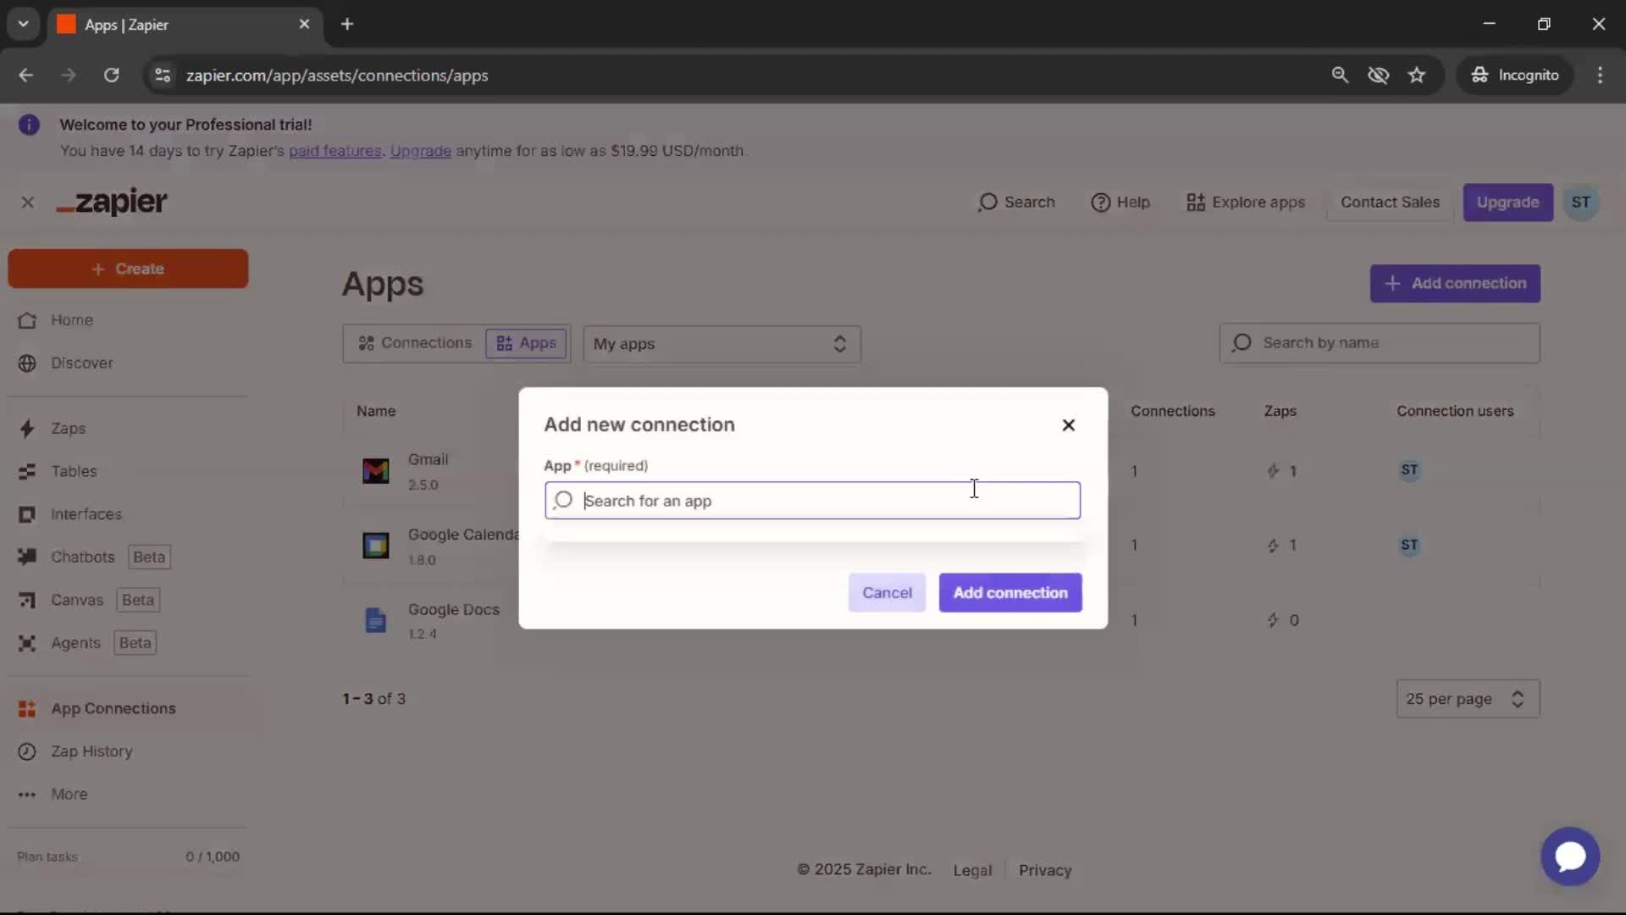Click Add connection at page top right

tap(1455, 284)
